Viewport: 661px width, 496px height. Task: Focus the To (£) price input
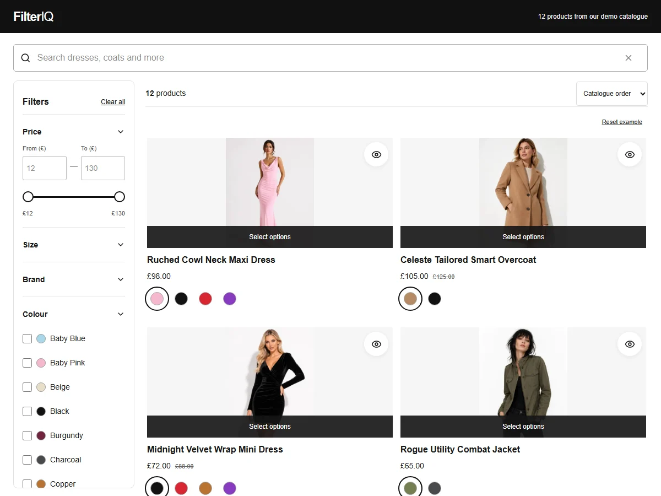[x=103, y=168]
